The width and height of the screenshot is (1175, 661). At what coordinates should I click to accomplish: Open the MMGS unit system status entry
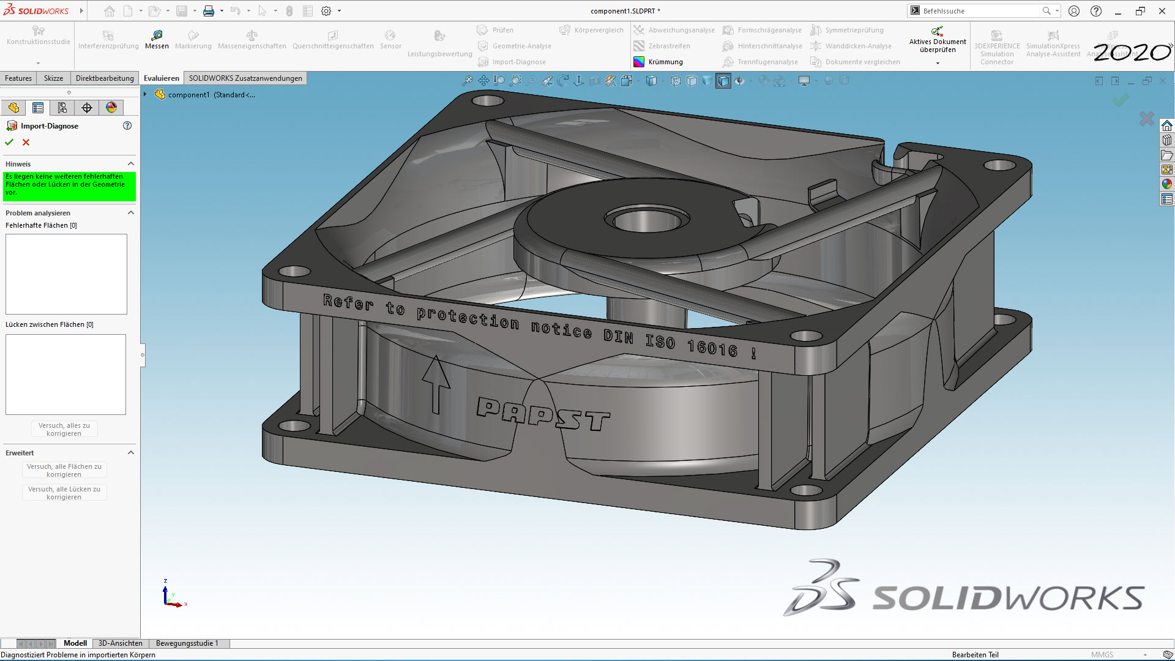[x=1102, y=655]
